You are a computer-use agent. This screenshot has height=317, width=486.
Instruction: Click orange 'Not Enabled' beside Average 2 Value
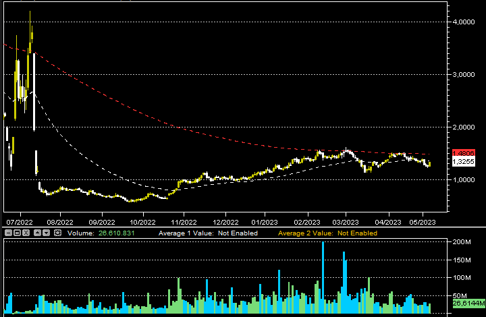pos(357,233)
